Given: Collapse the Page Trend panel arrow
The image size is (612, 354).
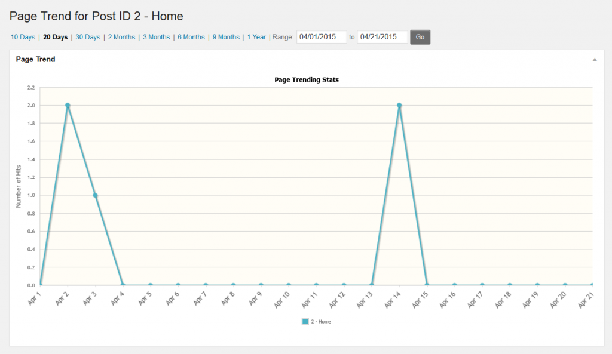Looking at the screenshot, I should point(595,60).
